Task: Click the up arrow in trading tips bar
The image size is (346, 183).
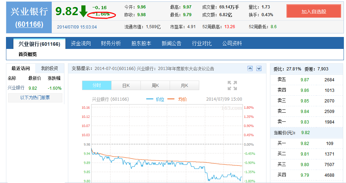Action: (250, 68)
